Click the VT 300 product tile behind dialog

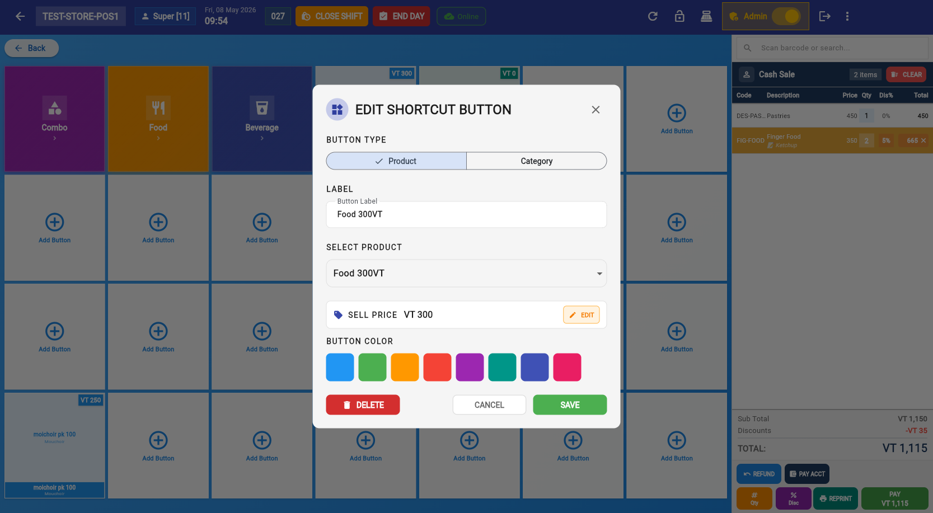click(x=365, y=76)
